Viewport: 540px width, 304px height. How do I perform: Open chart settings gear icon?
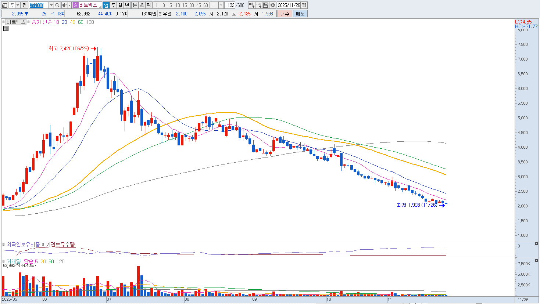click(273, 5)
